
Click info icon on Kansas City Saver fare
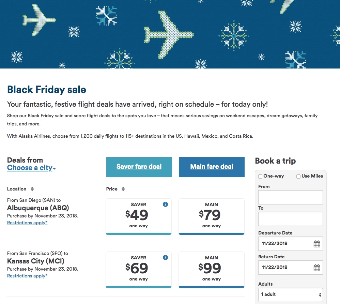coord(165,257)
